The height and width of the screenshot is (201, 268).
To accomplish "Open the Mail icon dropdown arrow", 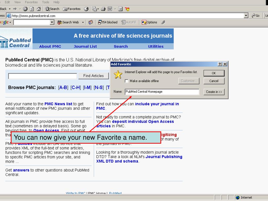I will click(98, 9).
